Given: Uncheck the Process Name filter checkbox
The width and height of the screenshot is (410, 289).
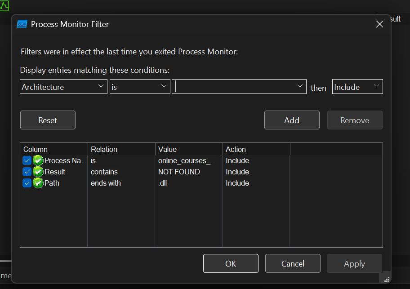Looking at the screenshot, I should 27,160.
